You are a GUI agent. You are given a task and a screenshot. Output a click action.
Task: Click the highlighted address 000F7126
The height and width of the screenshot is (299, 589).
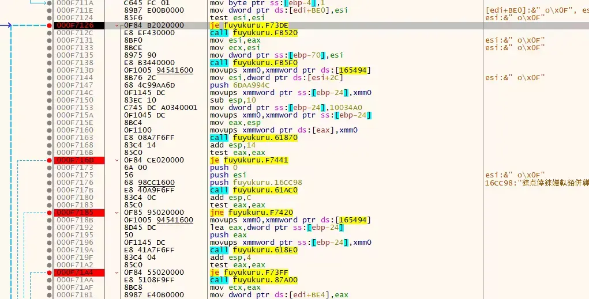click(x=79, y=25)
